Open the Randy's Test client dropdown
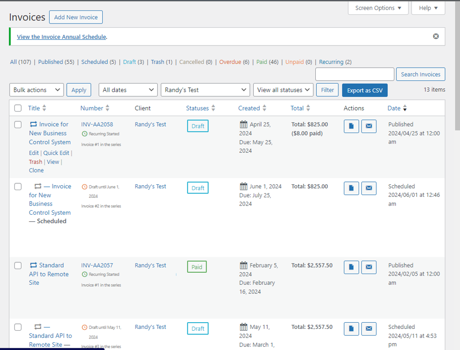Image resolution: width=460 pixels, height=350 pixels. 205,90
